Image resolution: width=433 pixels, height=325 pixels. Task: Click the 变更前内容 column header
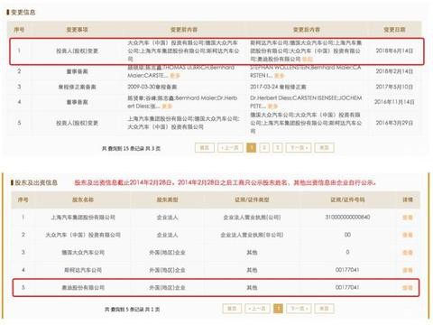pos(184,30)
